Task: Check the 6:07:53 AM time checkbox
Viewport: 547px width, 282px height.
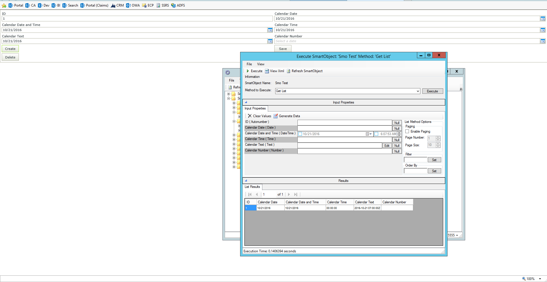Action: (376, 134)
